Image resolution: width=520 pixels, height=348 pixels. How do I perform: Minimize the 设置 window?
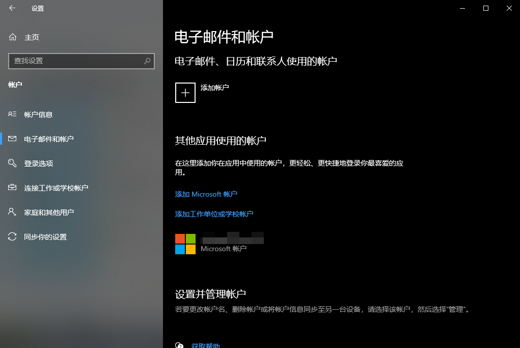click(x=462, y=8)
